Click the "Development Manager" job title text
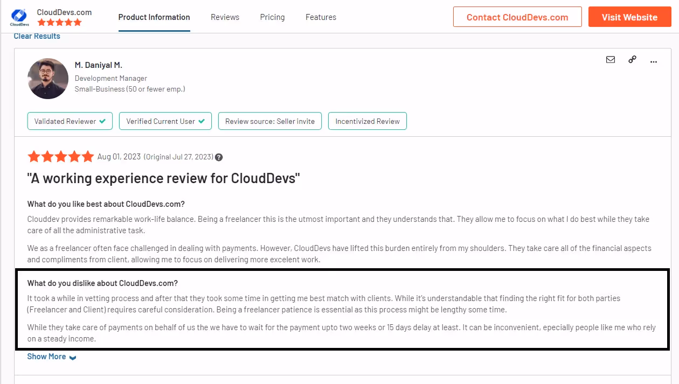Screen dimensions: 679x384 pos(111,78)
